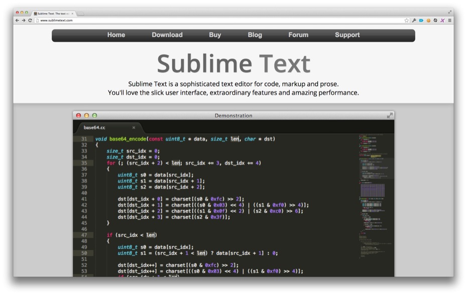Click "base64_encode" function name on line 31
The height and width of the screenshot is (295, 467).
128,139
